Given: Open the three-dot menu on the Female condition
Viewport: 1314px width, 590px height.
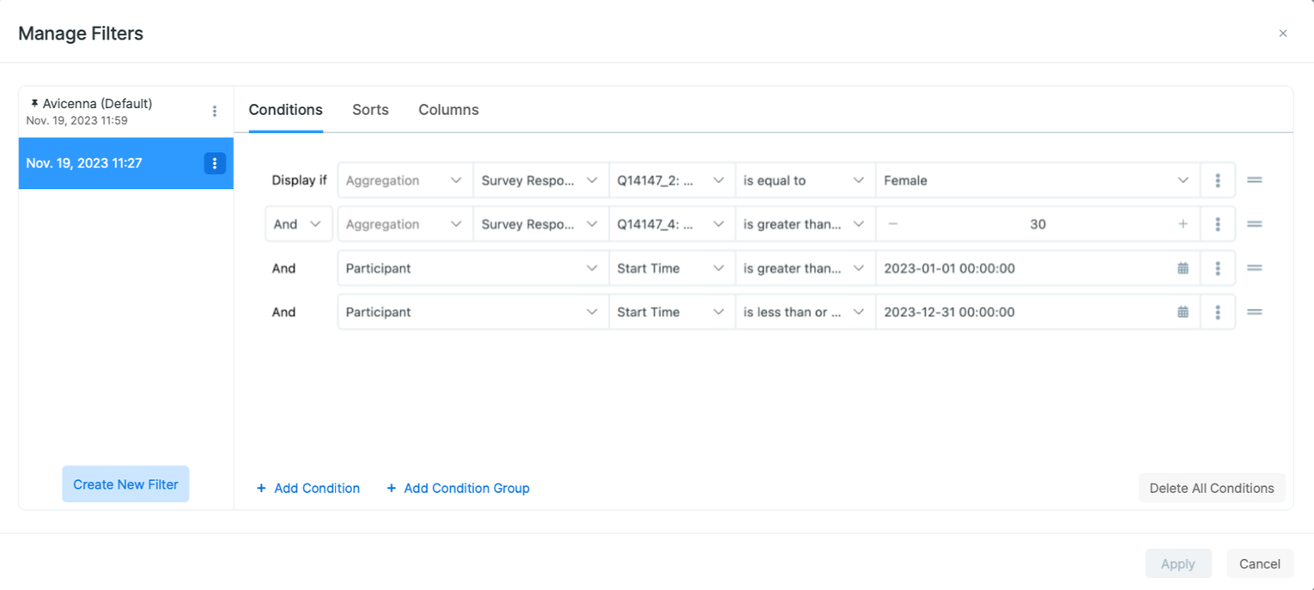Looking at the screenshot, I should click(1218, 180).
